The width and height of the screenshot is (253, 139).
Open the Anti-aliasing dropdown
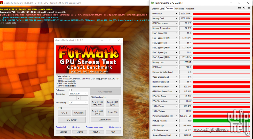click(78, 103)
